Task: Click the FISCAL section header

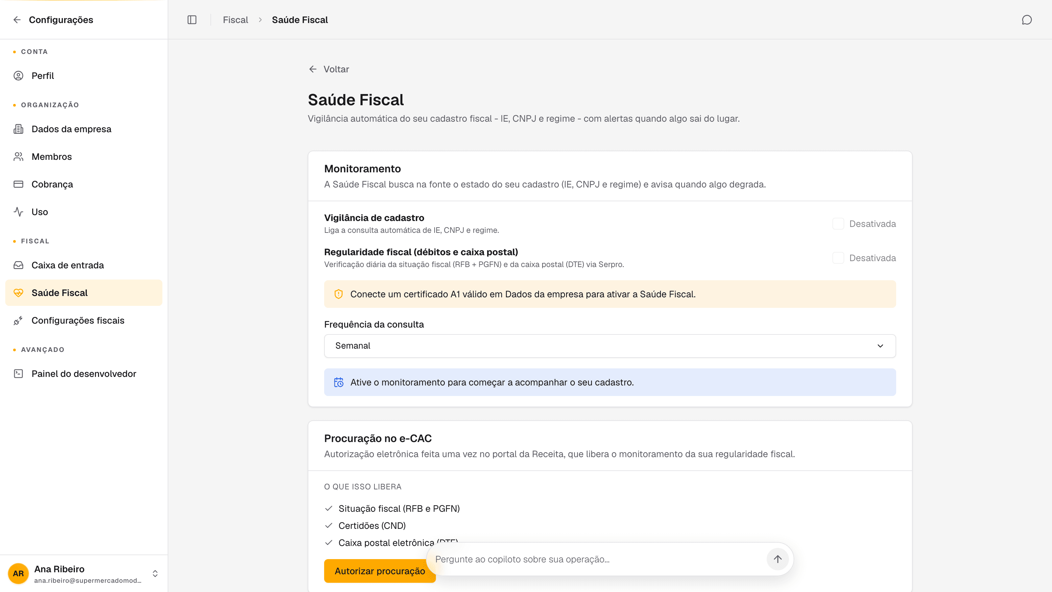Action: (35, 241)
